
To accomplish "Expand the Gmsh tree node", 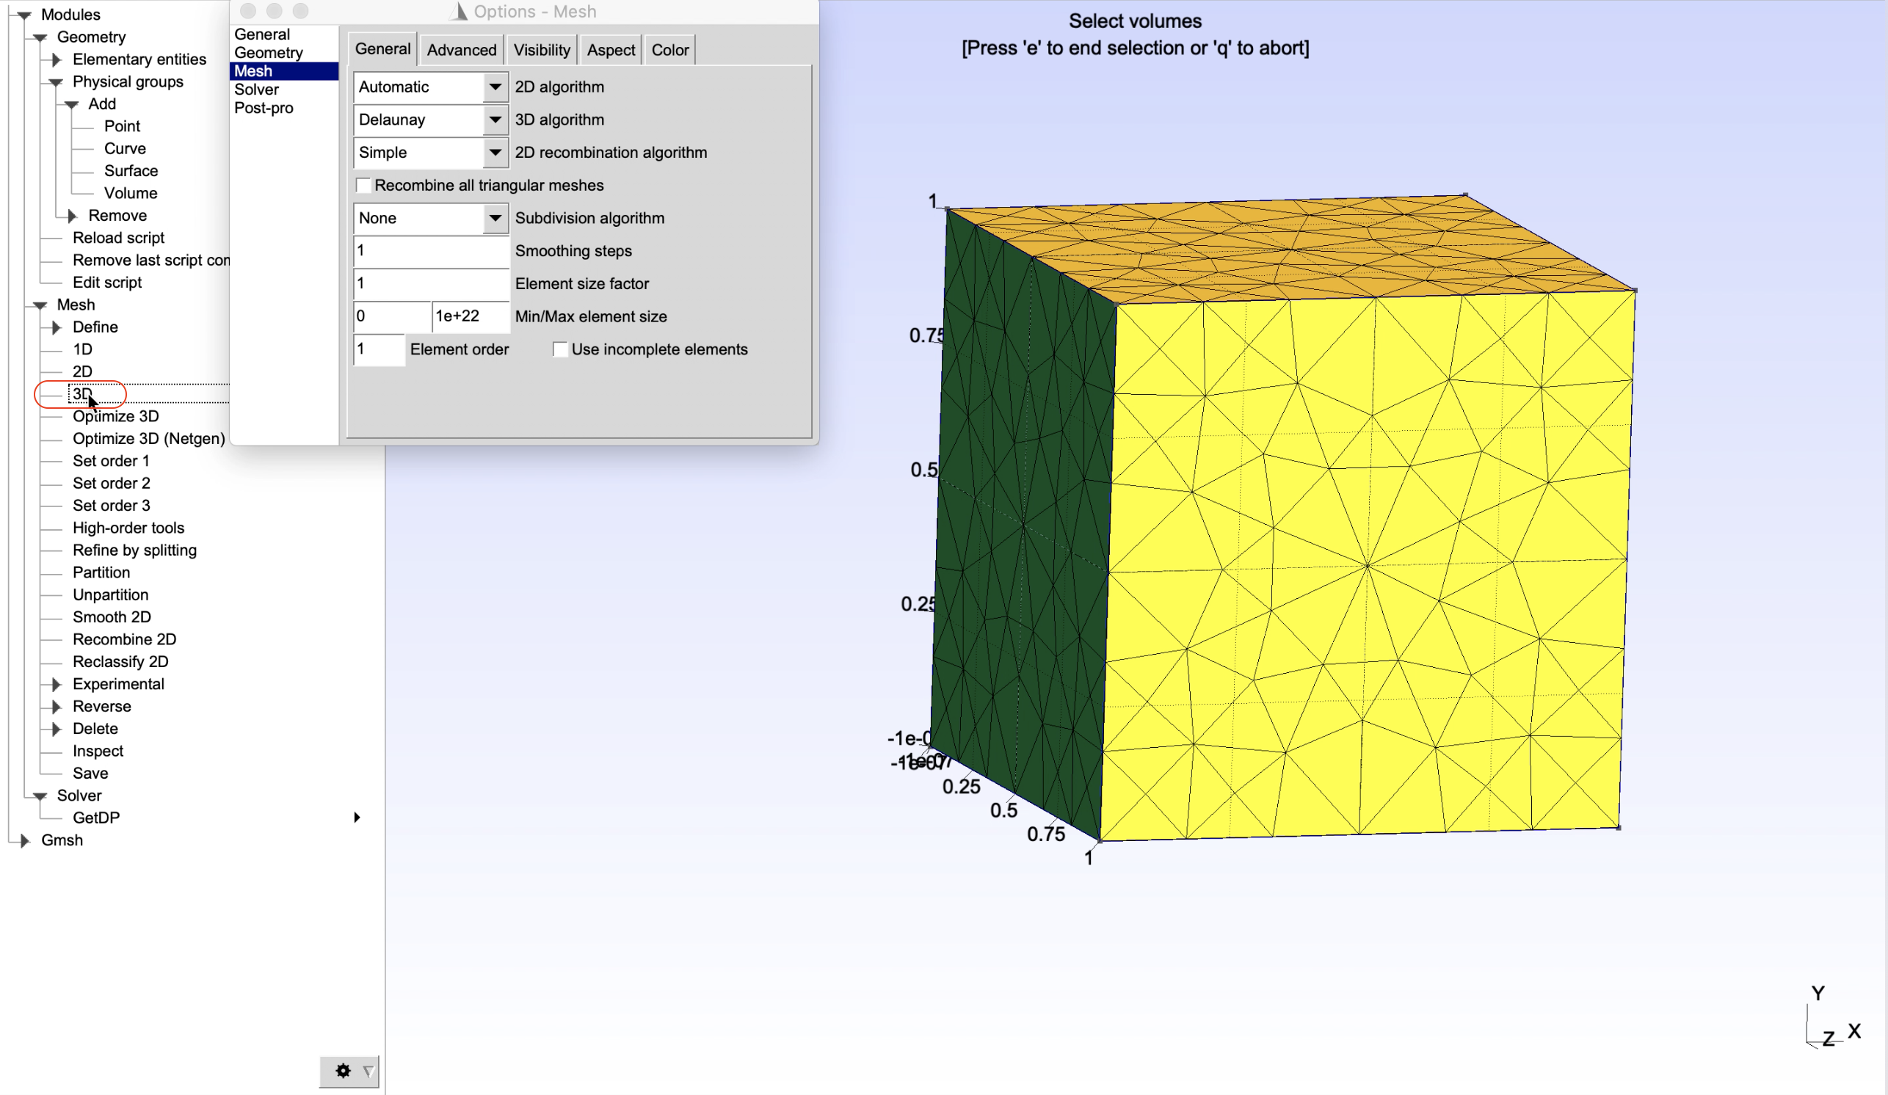I will (25, 840).
